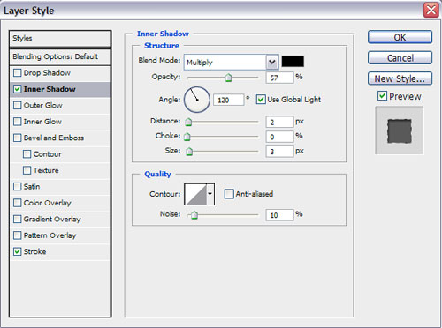Viewport: 442px width, 328px height.
Task: Click the Angle dial control
Action: (197, 100)
